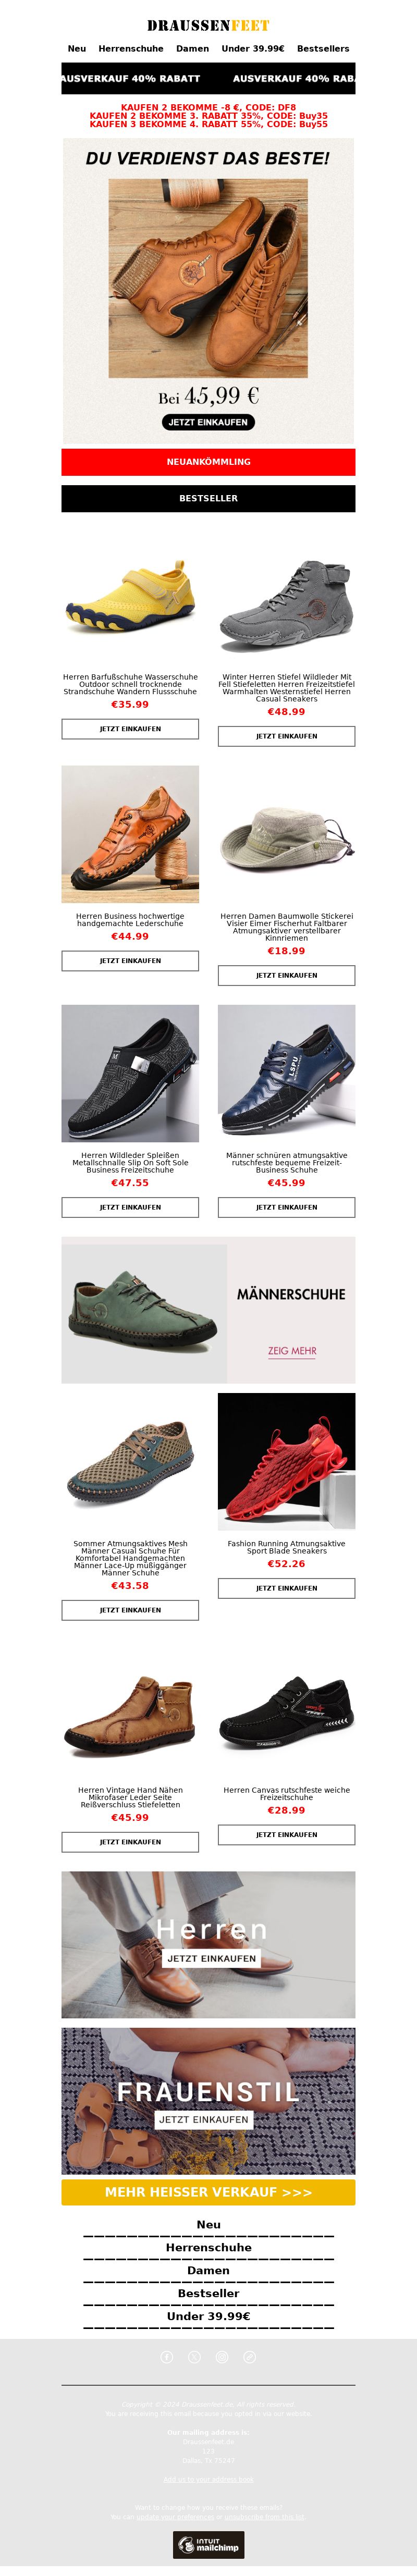
Task: Open the Instagram icon in footer
Action: click(x=222, y=2357)
